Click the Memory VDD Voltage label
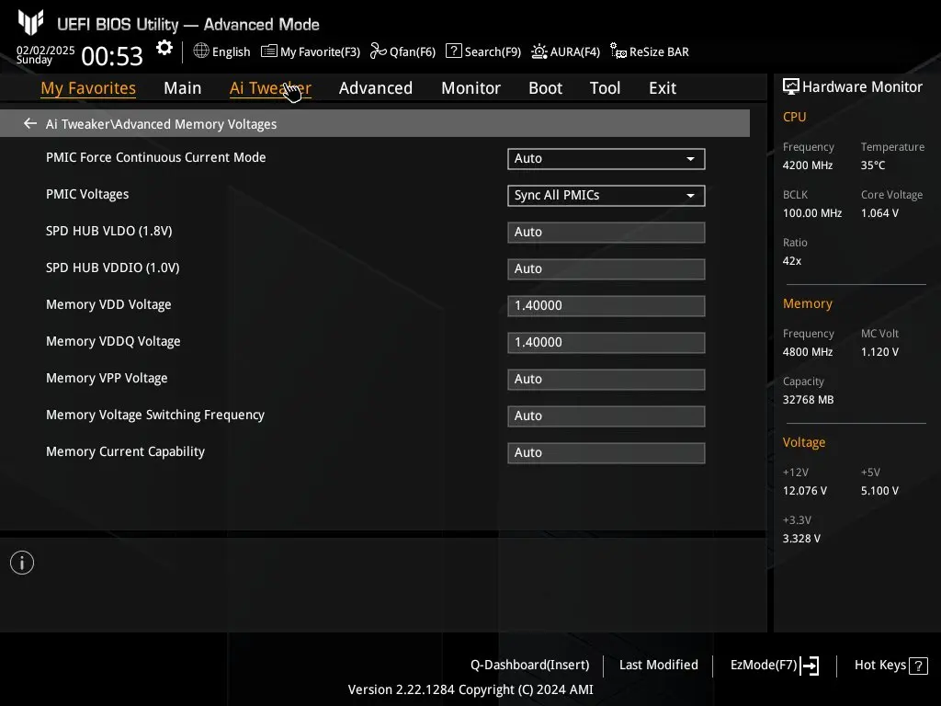The height and width of the screenshot is (706, 941). pyautogui.click(x=108, y=305)
